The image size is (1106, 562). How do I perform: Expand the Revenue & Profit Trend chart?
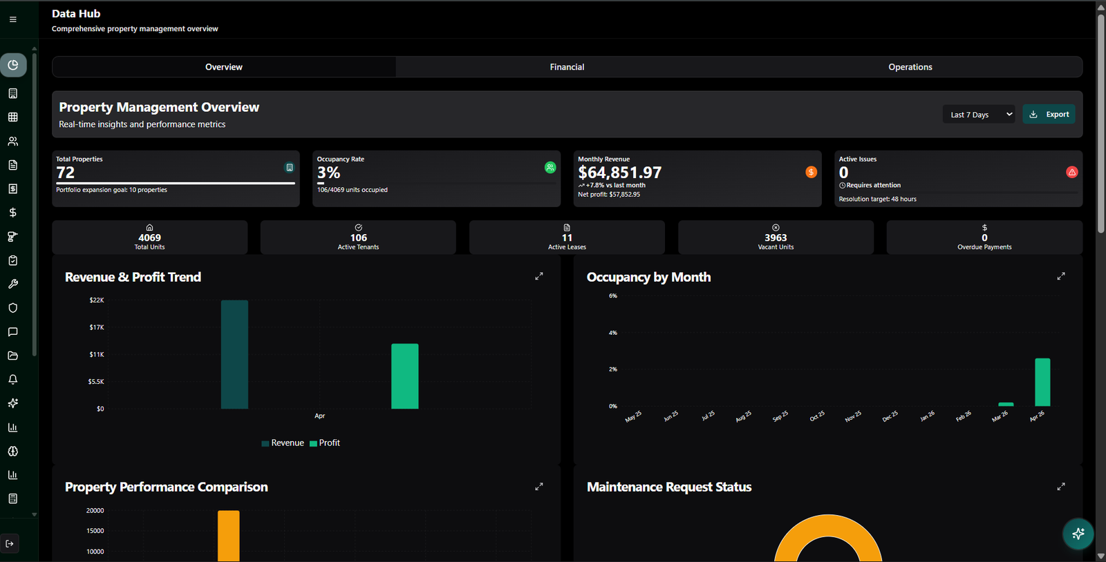[539, 276]
